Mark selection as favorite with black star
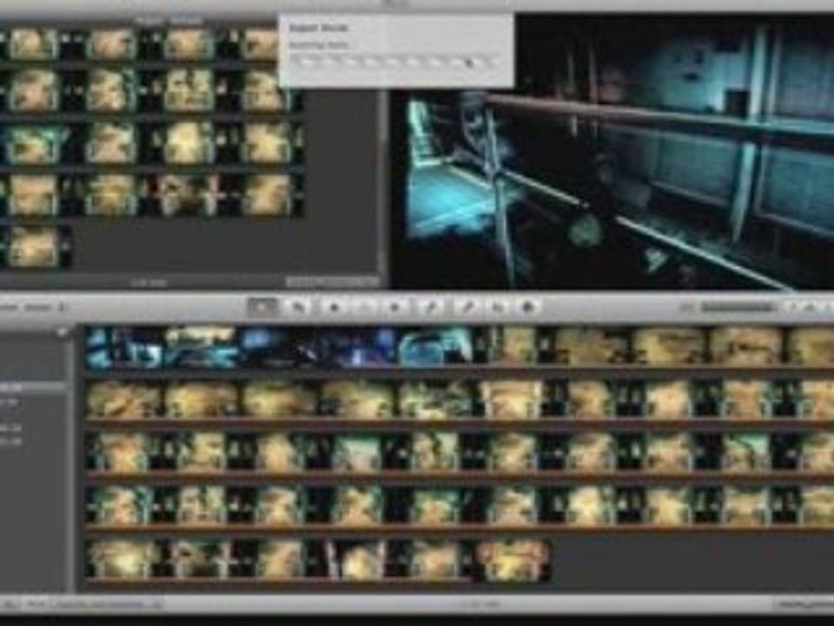 [334, 307]
